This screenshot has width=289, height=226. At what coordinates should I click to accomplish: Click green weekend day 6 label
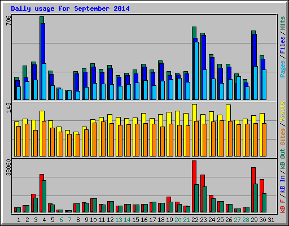point(61,220)
